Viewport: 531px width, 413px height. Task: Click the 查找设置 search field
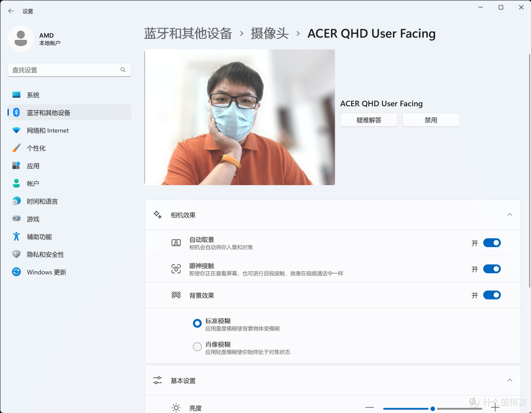[x=69, y=69]
